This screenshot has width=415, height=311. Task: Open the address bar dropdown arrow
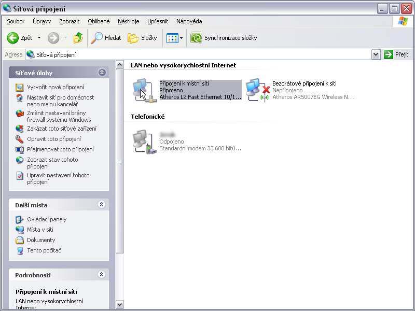[376, 54]
